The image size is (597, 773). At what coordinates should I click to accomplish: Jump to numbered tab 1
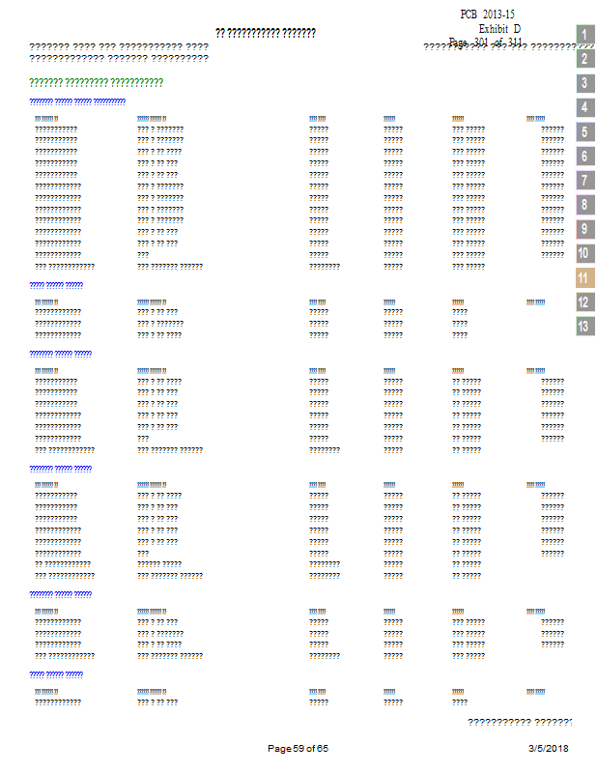pos(584,35)
